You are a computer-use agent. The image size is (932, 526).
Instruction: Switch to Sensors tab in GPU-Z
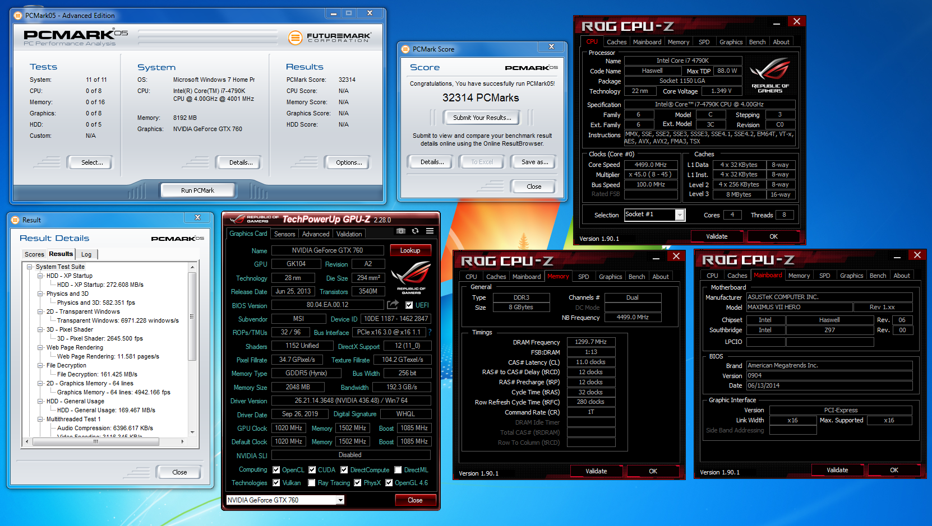(x=284, y=234)
